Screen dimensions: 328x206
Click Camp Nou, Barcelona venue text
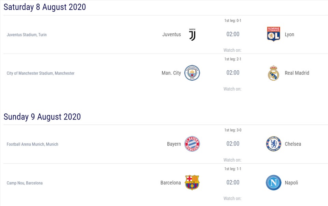coord(25,183)
